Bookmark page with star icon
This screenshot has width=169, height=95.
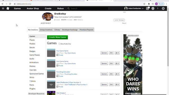(x=144, y=4)
